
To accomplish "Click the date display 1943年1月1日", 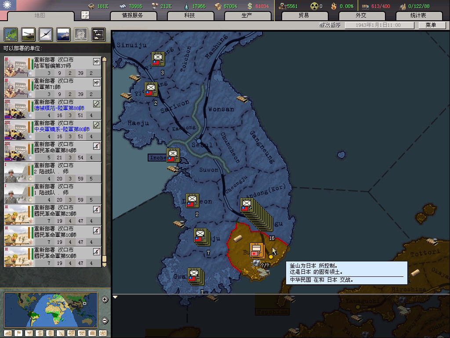I will [x=379, y=26].
